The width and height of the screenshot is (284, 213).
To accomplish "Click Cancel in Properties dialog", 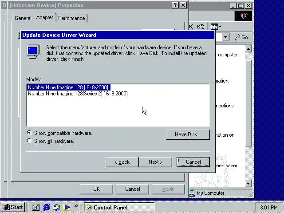I will (132, 189).
